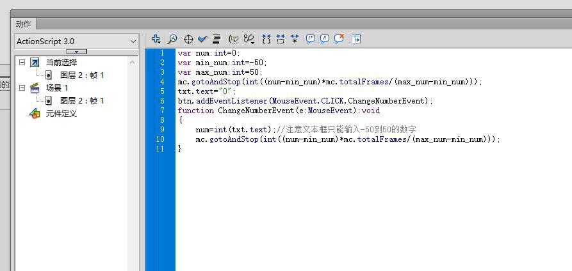Click the script navigator scroll up arrow
Screen dimensions: 572x271
click(132, 62)
